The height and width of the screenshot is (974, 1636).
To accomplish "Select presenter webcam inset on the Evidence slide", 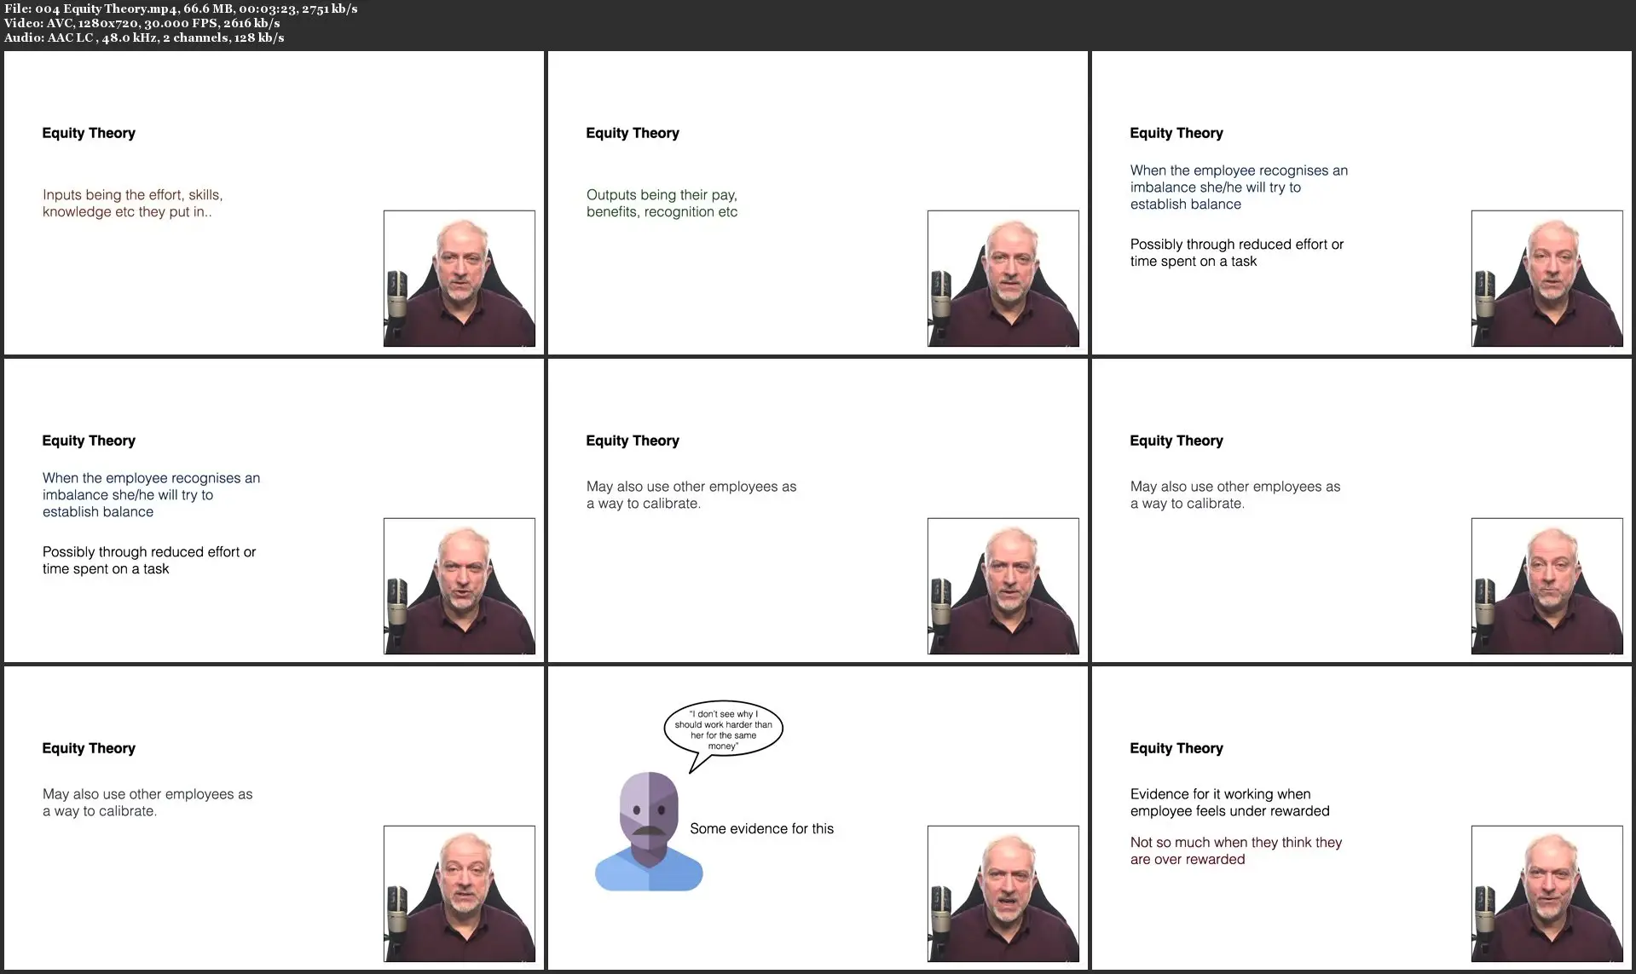I will pos(1547,894).
